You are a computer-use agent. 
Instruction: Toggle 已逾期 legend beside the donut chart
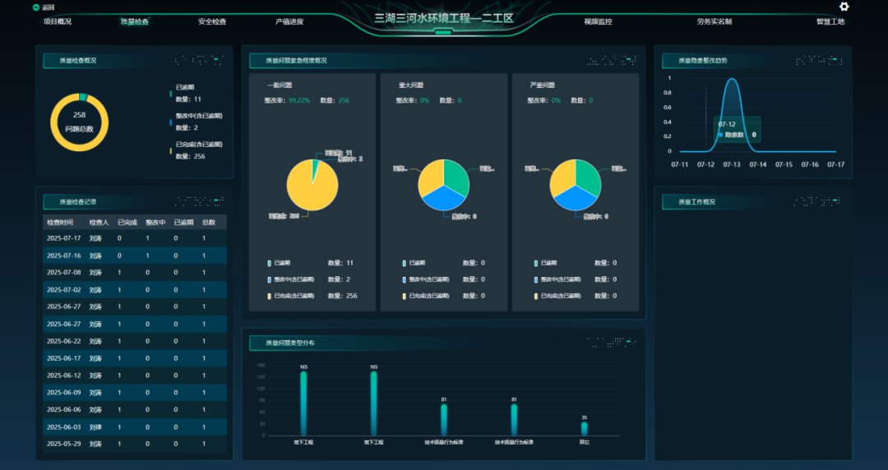184,87
